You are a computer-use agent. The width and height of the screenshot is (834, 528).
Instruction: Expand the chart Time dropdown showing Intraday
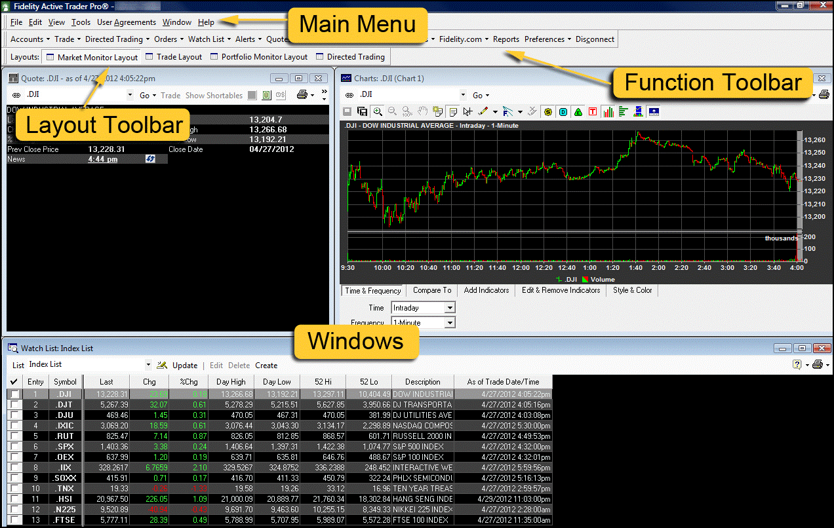(450, 308)
